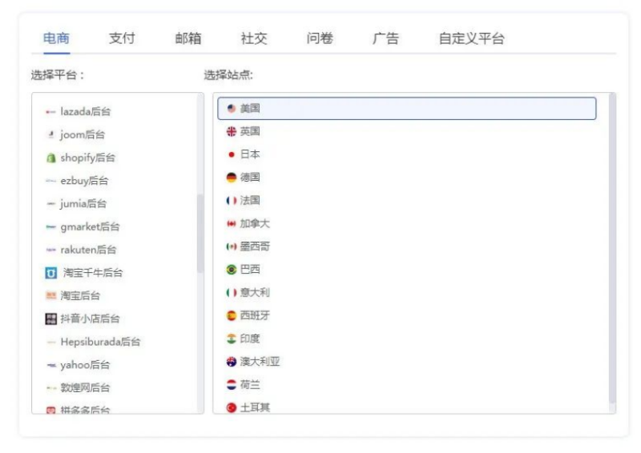This screenshot has height=453, width=641.
Task: Pick Hepsiburada后台 platform text
Action: pos(100,342)
